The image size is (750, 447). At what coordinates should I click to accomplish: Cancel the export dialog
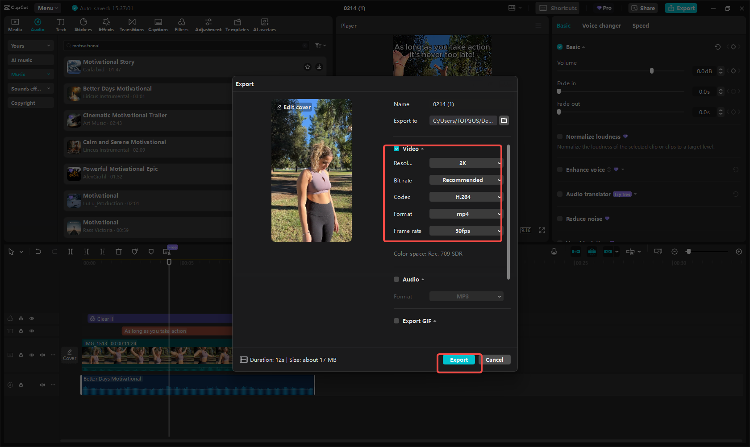coord(494,360)
